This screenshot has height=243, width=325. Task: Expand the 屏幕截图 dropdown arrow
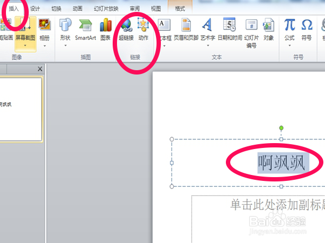click(x=25, y=45)
